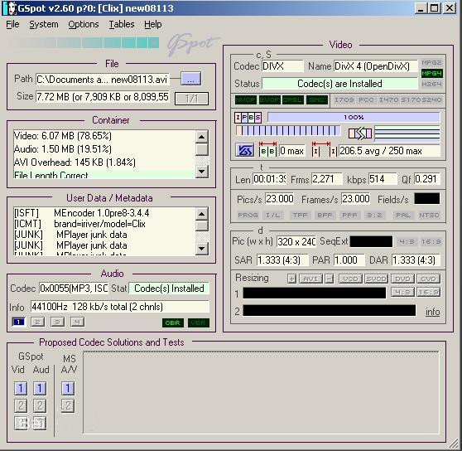Viewport: 462px width, 451px height.
Task: Click the BVOP feature indicator
Action: pos(270,100)
